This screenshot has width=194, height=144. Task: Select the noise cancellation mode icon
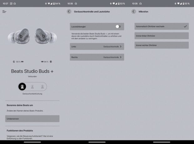[22, 87]
